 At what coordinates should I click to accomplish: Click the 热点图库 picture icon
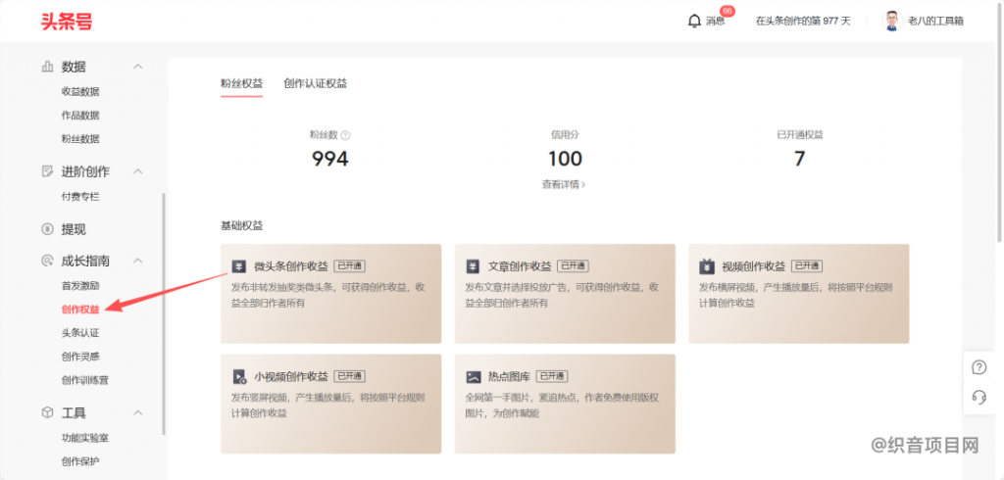[x=474, y=377]
